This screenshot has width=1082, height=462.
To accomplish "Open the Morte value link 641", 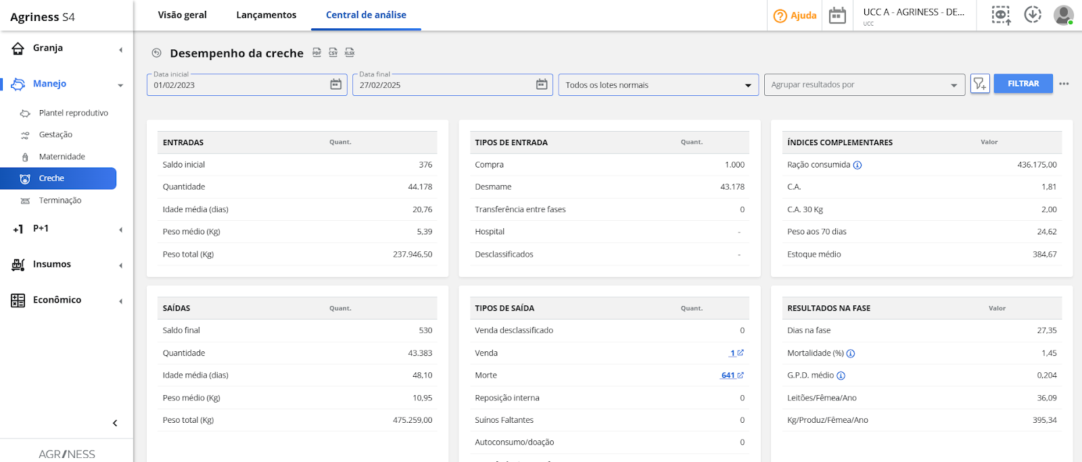I will pyautogui.click(x=728, y=376).
